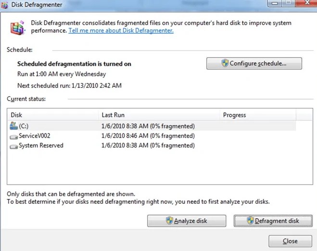Screen dimensions: 317x251
Task: Close the dialog with the Close button
Action: tap(291, 241)
